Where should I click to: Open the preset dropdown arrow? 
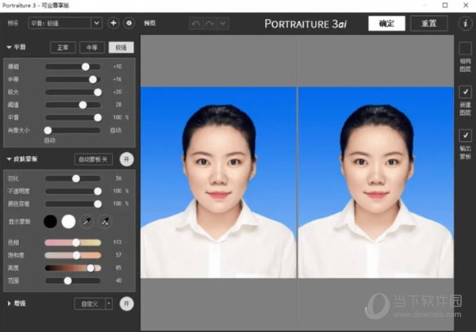[96, 23]
